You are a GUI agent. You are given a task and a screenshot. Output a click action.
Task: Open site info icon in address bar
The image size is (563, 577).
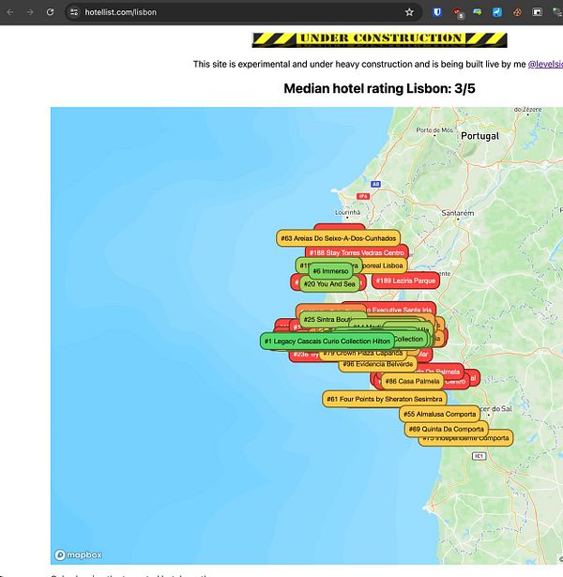(74, 12)
